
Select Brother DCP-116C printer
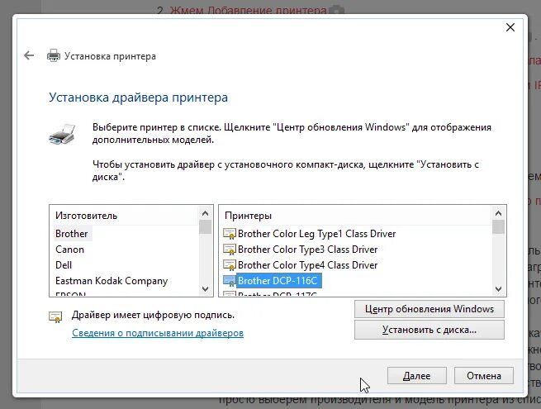coord(278,281)
